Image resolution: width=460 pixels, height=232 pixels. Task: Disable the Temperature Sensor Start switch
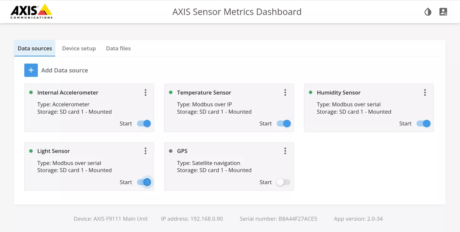[284, 123]
